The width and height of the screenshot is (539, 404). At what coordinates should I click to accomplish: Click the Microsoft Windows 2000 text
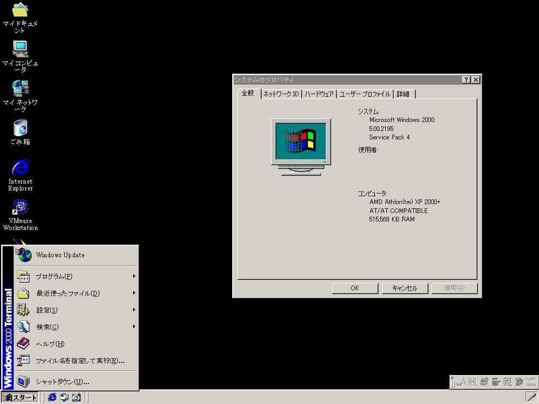tap(402, 120)
